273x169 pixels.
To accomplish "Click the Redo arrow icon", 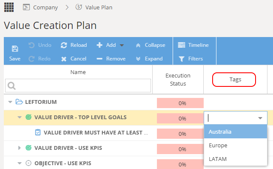I will click(x=31, y=59).
